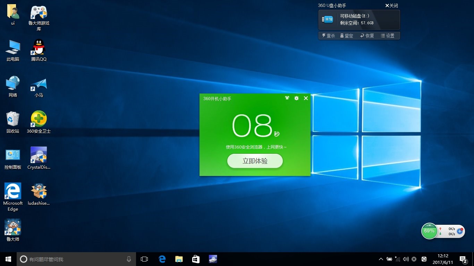Screen dimensions: 474x266
Task: Click 鉴定 in the U盘小助手 toolbar
Action: [x=346, y=36]
